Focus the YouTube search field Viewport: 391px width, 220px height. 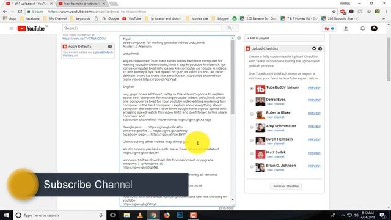pyautogui.click(x=142, y=28)
